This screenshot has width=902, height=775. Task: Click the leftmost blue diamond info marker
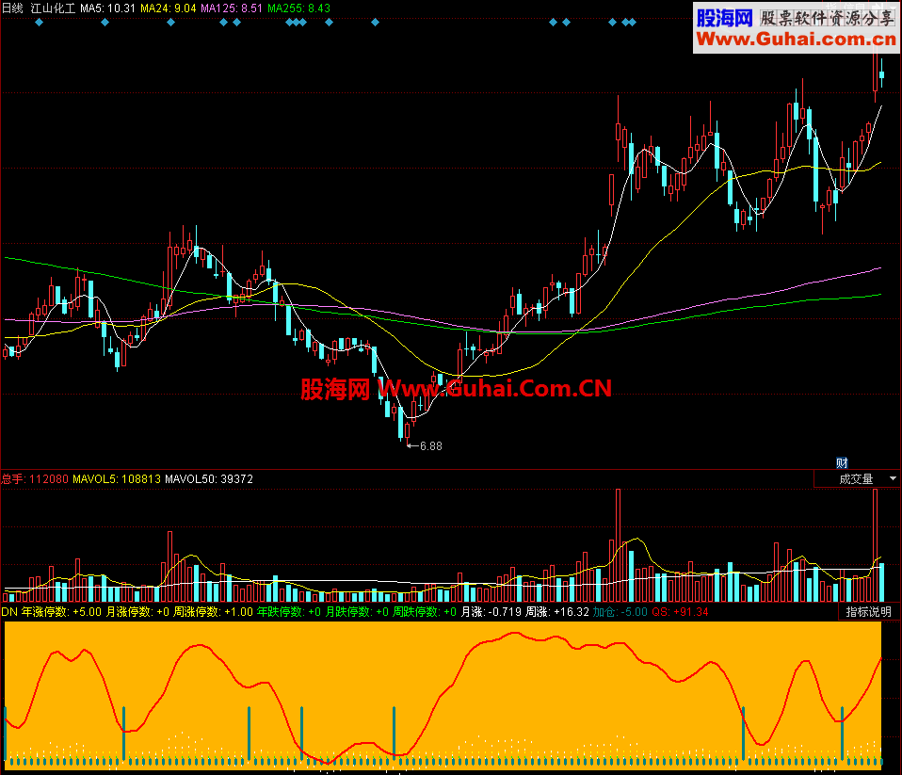39,22
